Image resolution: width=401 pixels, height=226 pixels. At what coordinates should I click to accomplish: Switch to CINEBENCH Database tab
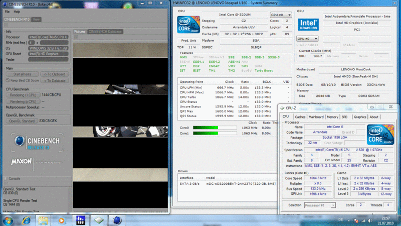105,32
